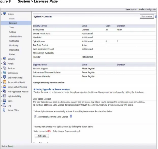Click the Hardware Warranty row name
The width and height of the screenshot is (158, 149).
pyautogui.click(x=41, y=76)
